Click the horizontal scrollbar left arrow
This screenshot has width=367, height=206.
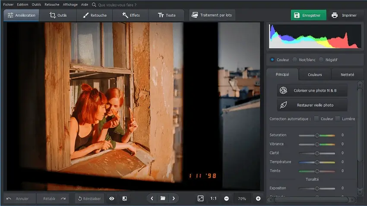271,200
